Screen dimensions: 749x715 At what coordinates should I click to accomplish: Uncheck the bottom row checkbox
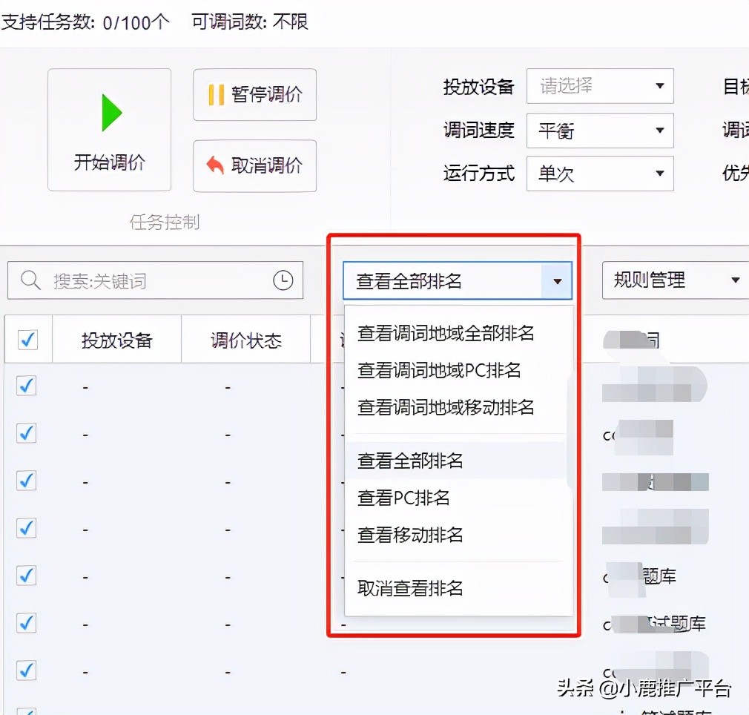(26, 670)
